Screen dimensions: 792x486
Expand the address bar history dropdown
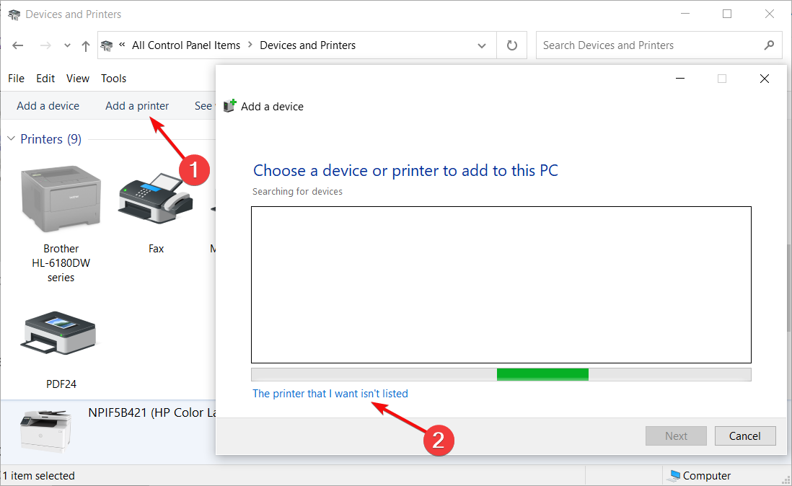(x=482, y=45)
